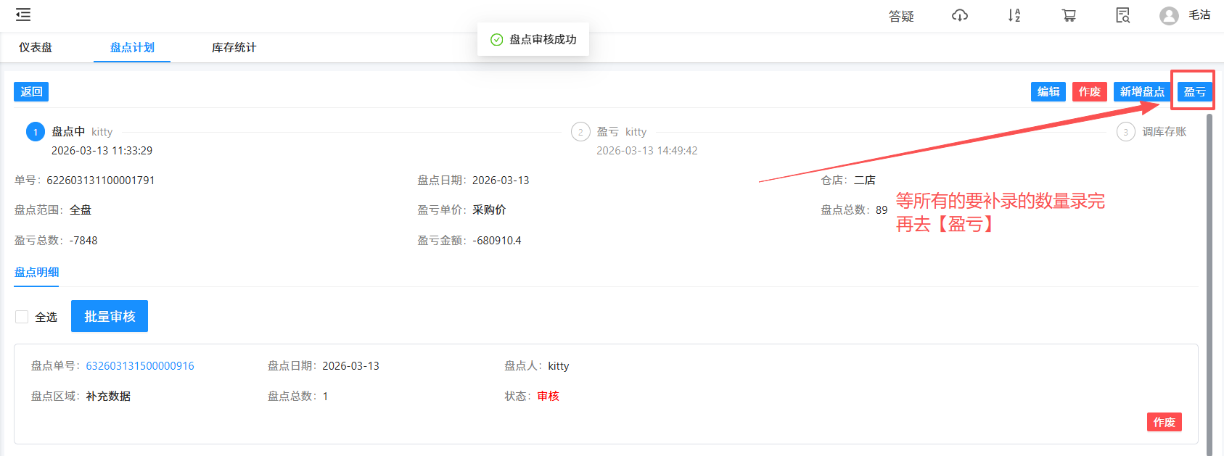1224x456 pixels.
Task: Select the 盘点计划 tab
Action: click(132, 48)
